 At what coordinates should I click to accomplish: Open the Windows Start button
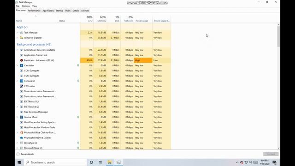[x=19, y=162]
